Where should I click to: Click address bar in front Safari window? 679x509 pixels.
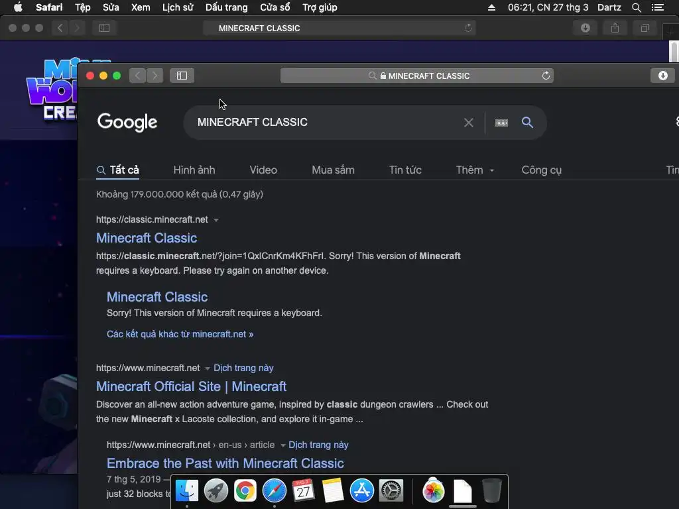tap(416, 76)
